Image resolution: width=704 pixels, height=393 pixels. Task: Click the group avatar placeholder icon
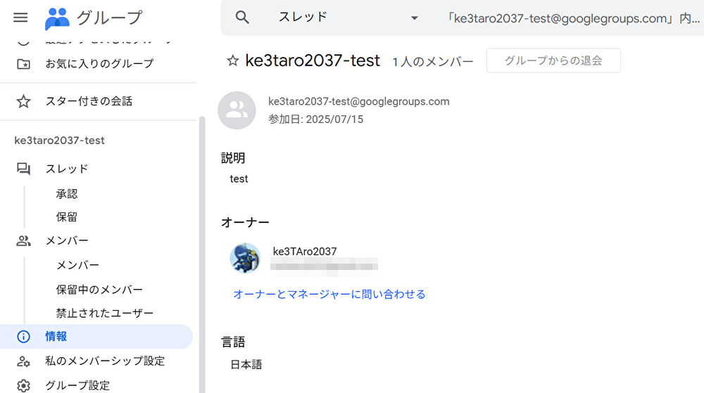point(237,110)
